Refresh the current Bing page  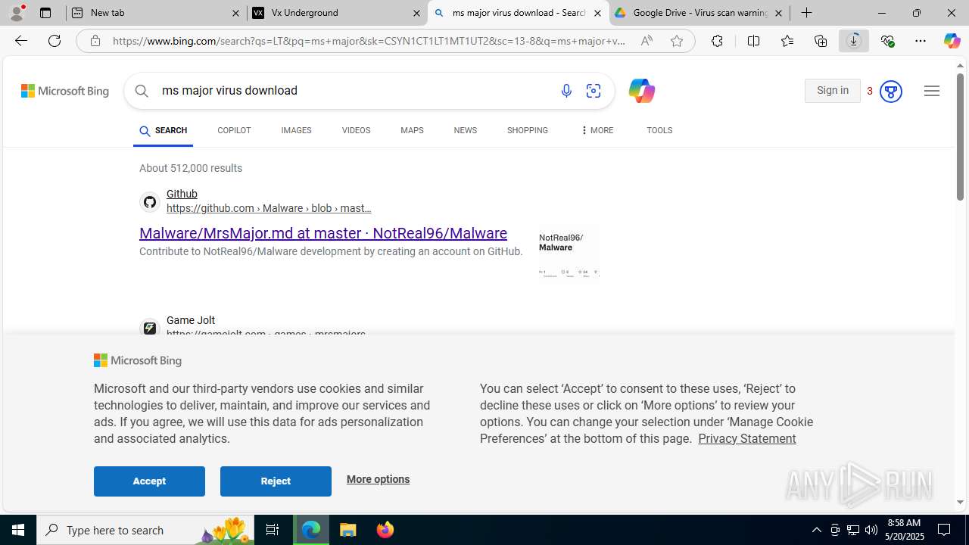point(55,41)
